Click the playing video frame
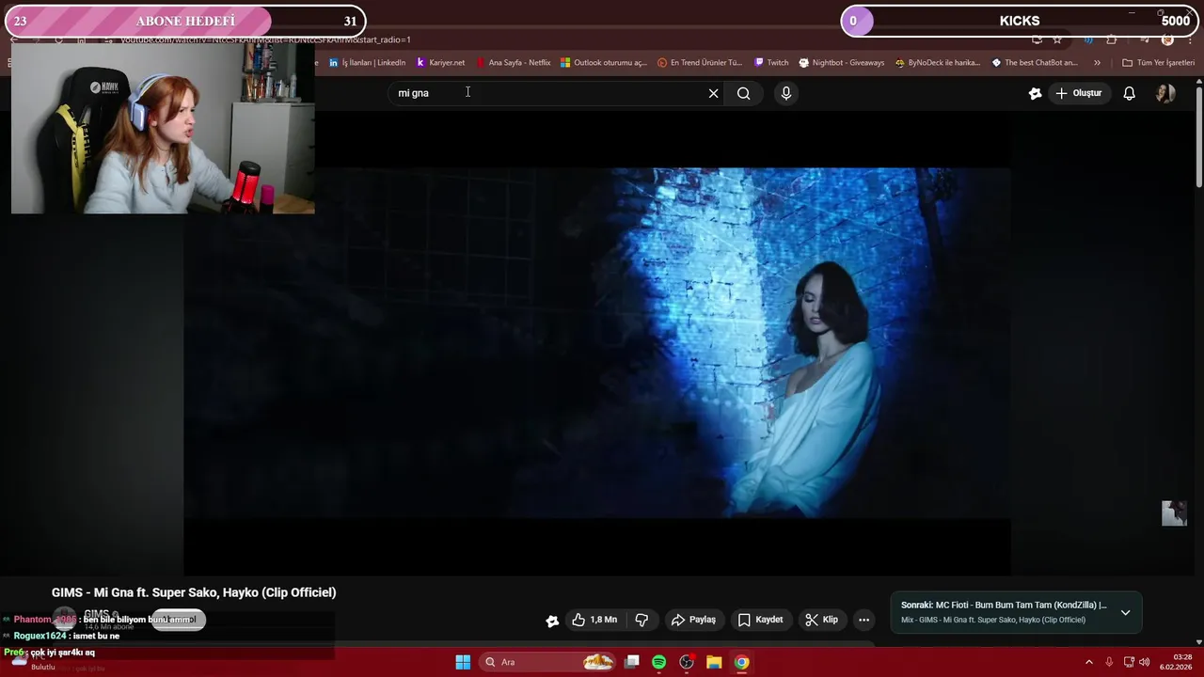1204x677 pixels. click(597, 343)
